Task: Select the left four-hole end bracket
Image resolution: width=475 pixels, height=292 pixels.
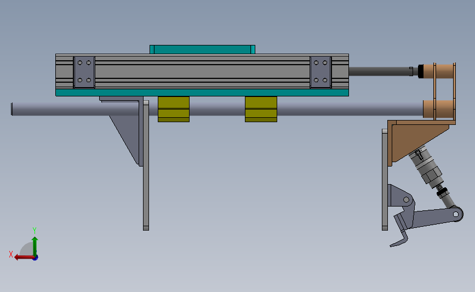Action: (x=84, y=72)
